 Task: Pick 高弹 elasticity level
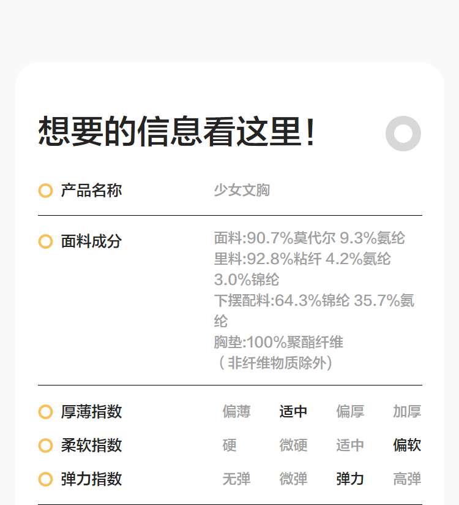[x=407, y=479]
